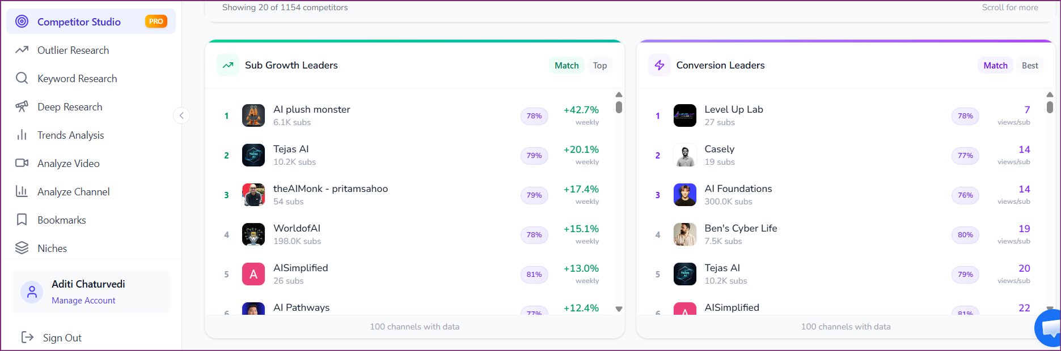The image size is (1061, 351).
Task: Select the Competitor Studio target icon
Action: pos(22,21)
